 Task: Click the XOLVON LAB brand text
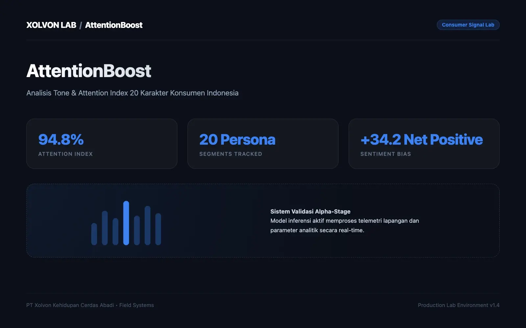(x=51, y=25)
